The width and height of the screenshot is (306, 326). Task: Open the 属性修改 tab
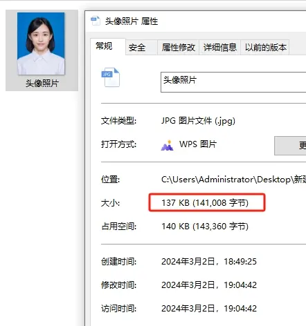click(x=178, y=48)
